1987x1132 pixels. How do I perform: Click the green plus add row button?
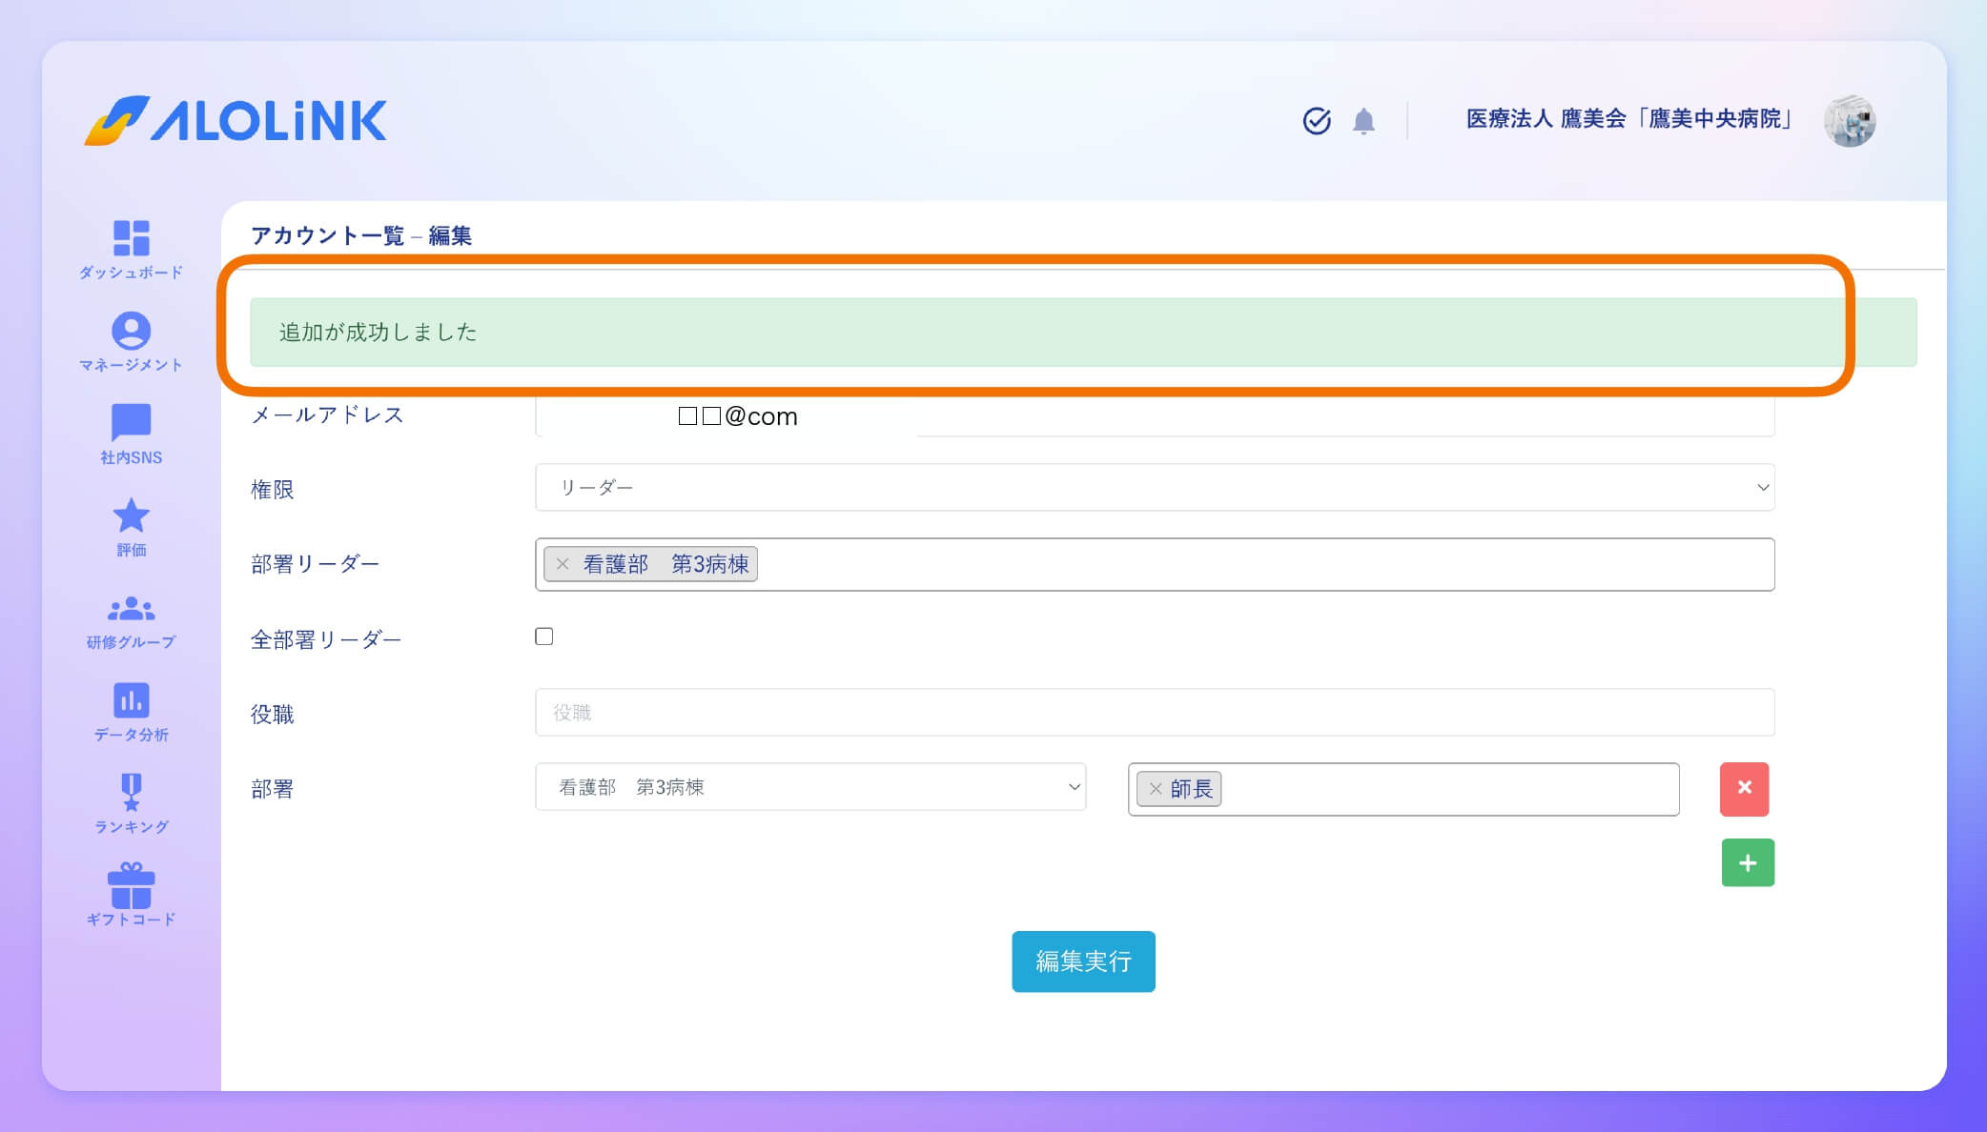[x=1747, y=863]
